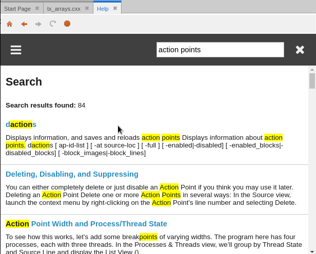The height and width of the screenshot is (254, 316).
Task: Clear the search with the white X
Action: click(x=300, y=50)
